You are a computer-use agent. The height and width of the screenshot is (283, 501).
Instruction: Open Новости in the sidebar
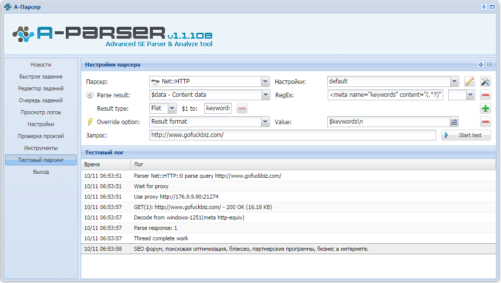(x=41, y=65)
